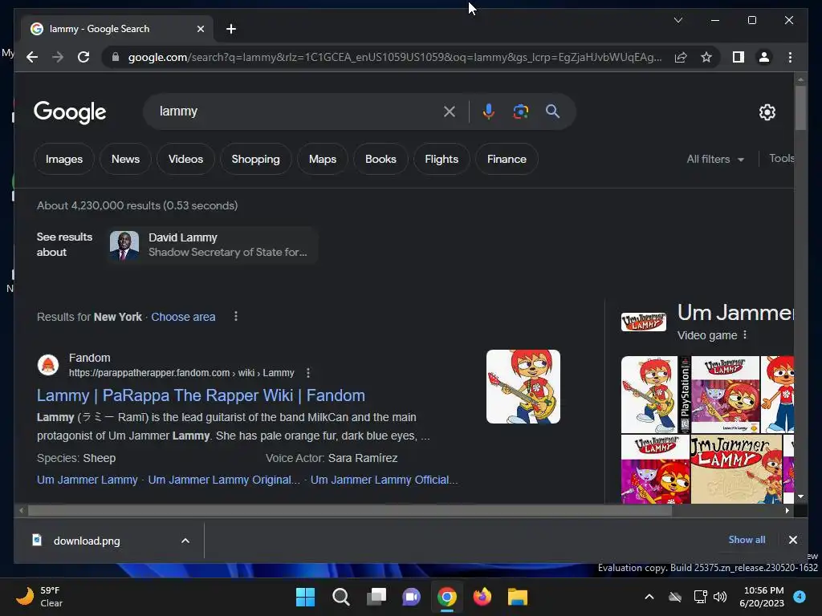Switch to the News results tab
822x616 pixels.
125,159
